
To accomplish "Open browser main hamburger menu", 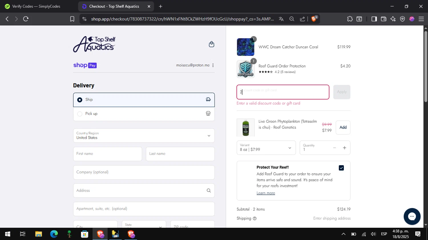I will (x=421, y=19).
